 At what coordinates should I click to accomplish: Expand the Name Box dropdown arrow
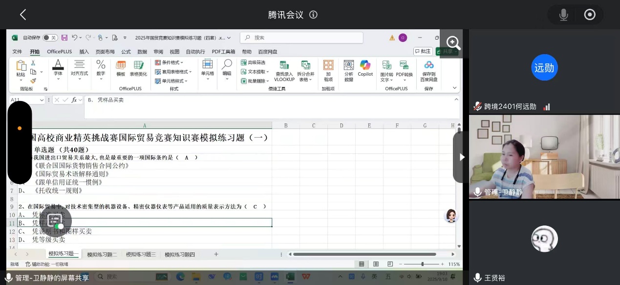42,100
